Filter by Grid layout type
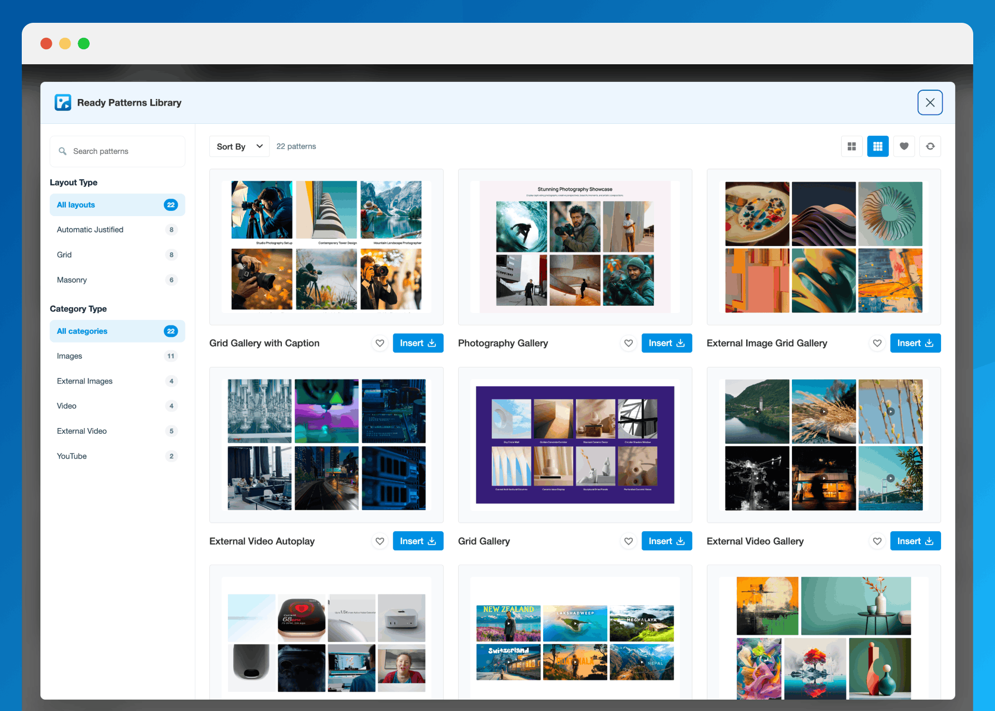Viewport: 995px width, 711px height. pos(117,254)
